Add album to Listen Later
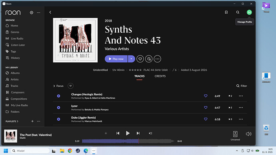 [149, 59]
